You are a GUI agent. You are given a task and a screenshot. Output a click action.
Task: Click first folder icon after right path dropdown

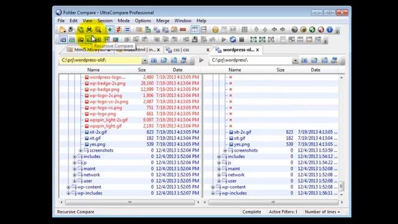pos(304,60)
